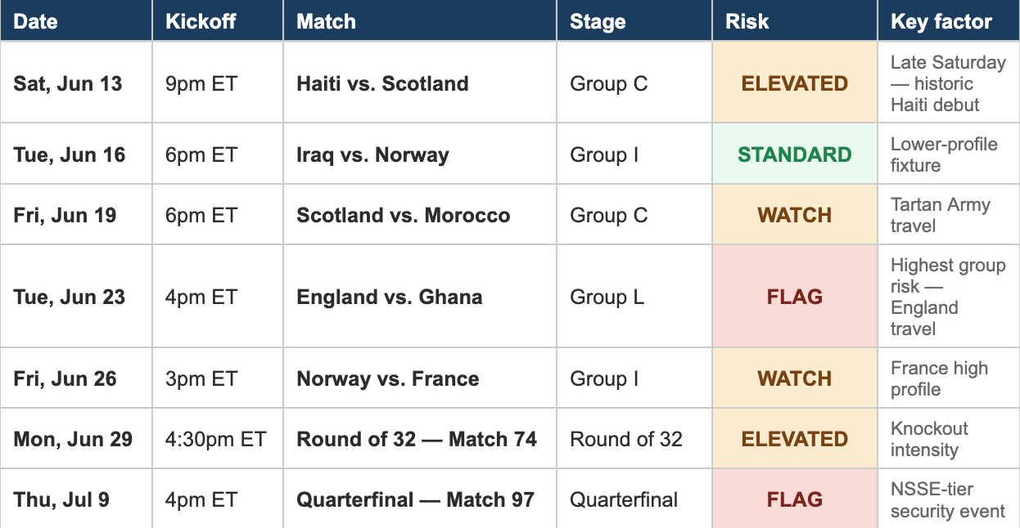The height and width of the screenshot is (528, 1020).
Task: Select the Round of 32 — Match 74 cell
Action: click(x=420, y=439)
